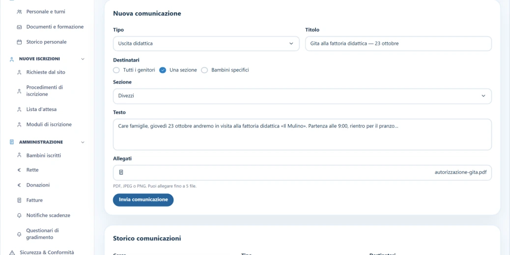
Task: Open Sicurezza & Conformità section
Action: 47,253
